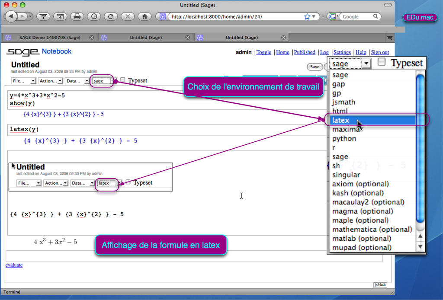Close the active Untitled (Sage) tab

283,37
